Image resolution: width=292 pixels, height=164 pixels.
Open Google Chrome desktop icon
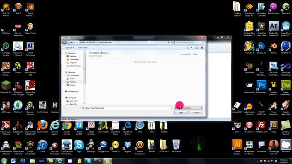(67, 127)
